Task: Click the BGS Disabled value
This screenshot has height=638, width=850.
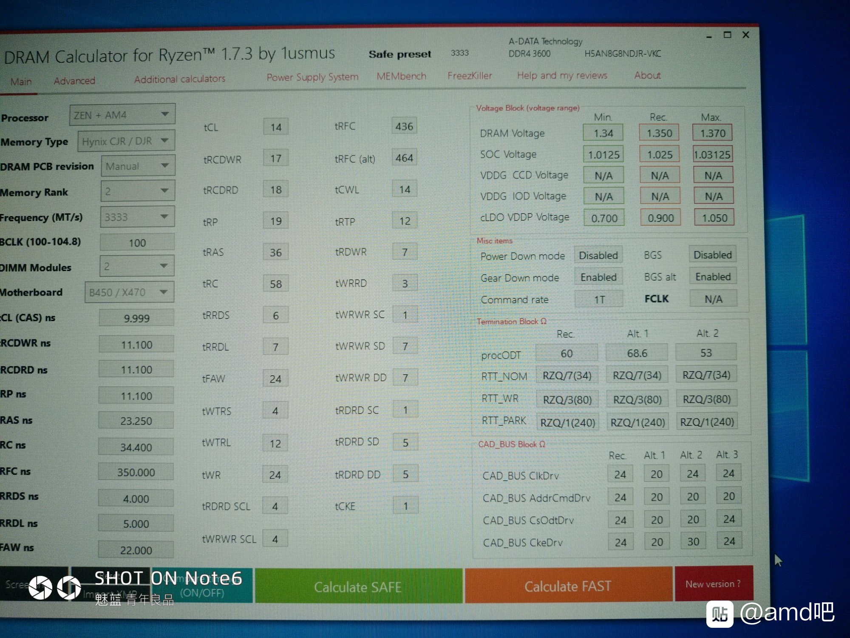Action: [x=713, y=254]
